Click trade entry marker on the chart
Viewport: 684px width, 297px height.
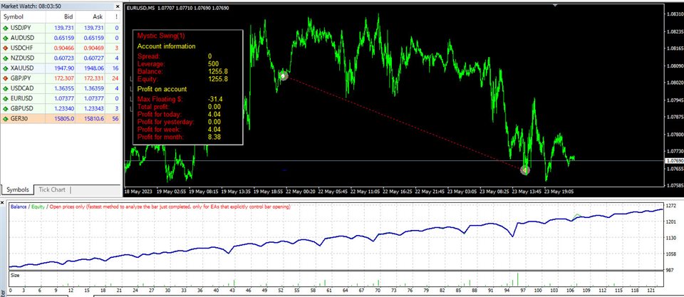(x=284, y=75)
